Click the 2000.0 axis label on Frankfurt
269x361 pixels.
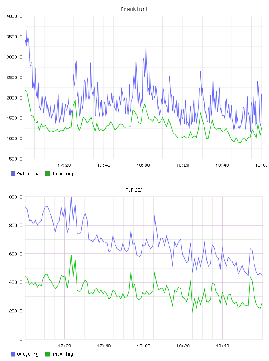tap(14, 98)
